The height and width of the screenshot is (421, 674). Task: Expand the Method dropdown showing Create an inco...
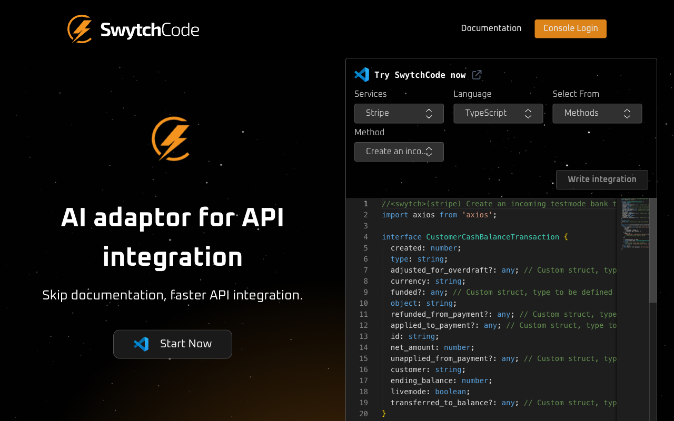click(x=399, y=152)
